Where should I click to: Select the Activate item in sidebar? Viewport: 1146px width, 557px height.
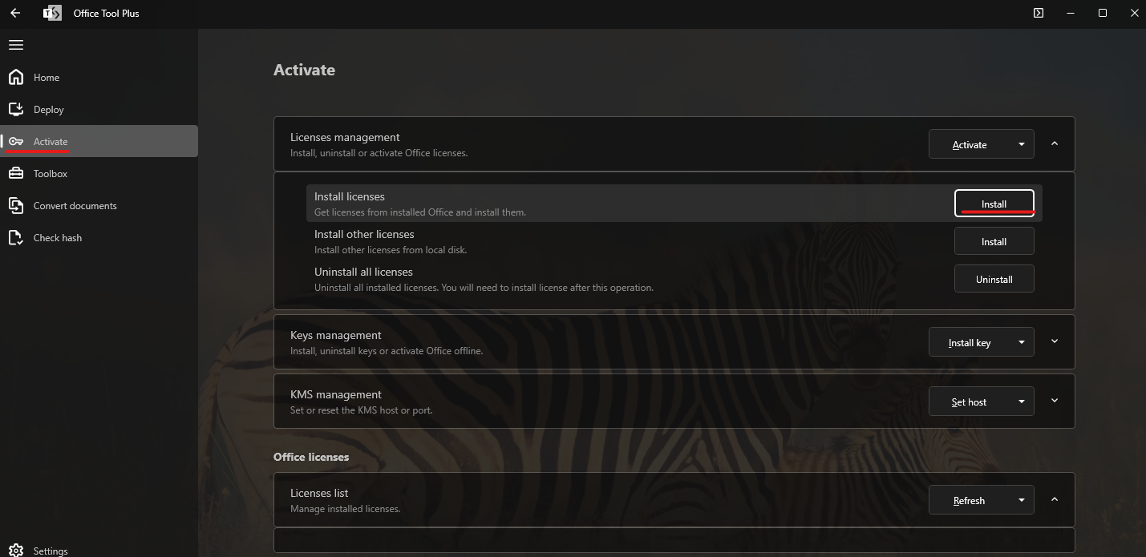click(x=51, y=142)
